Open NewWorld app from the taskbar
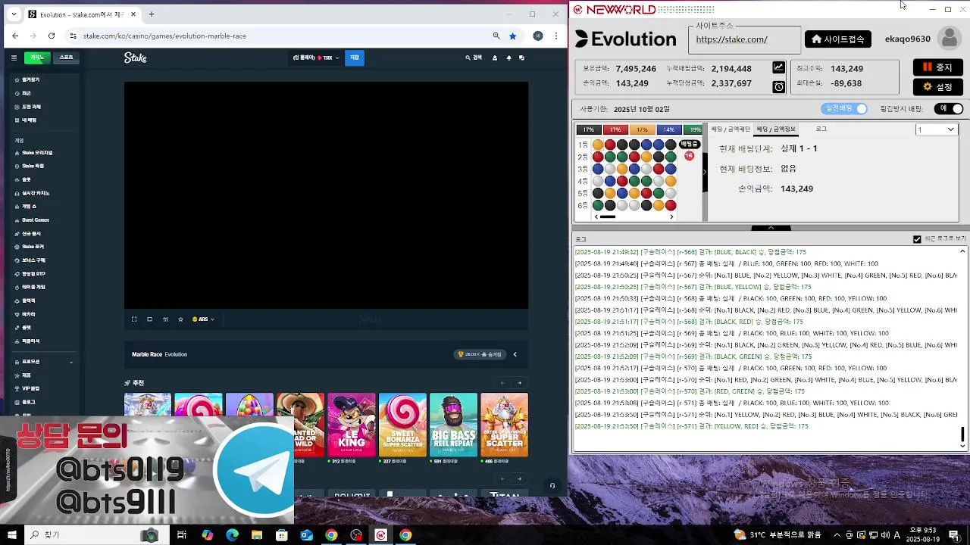Viewport: 970px width, 545px height. (381, 535)
